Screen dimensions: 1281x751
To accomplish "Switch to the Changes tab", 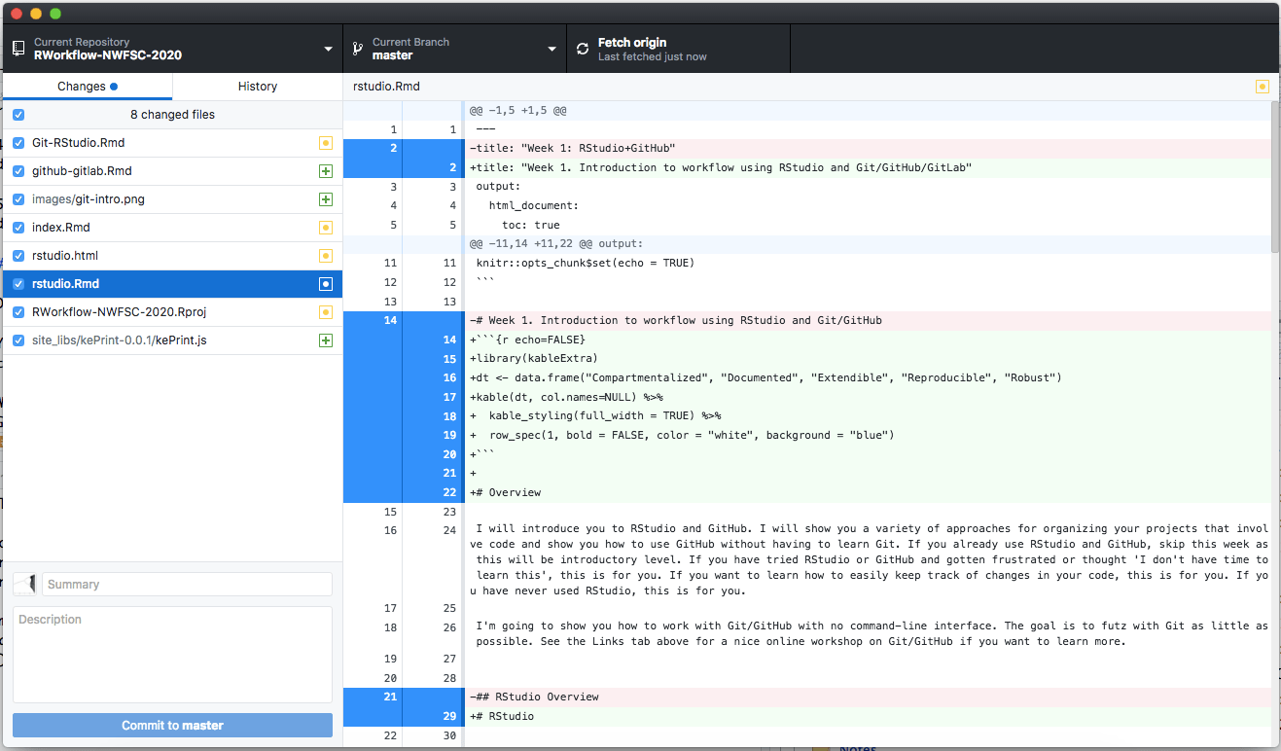I will pyautogui.click(x=88, y=87).
